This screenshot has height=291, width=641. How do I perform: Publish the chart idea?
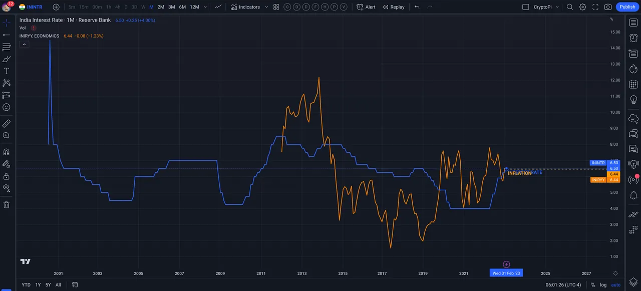[x=627, y=7]
